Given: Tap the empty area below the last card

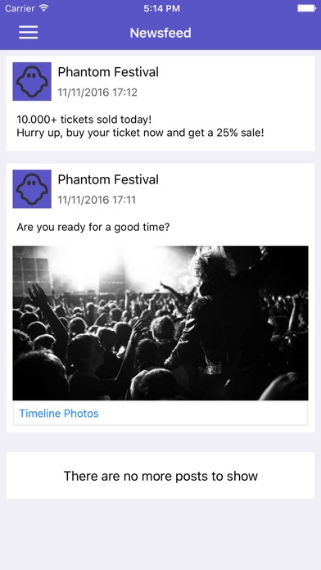Looking at the screenshot, I should (160, 534).
